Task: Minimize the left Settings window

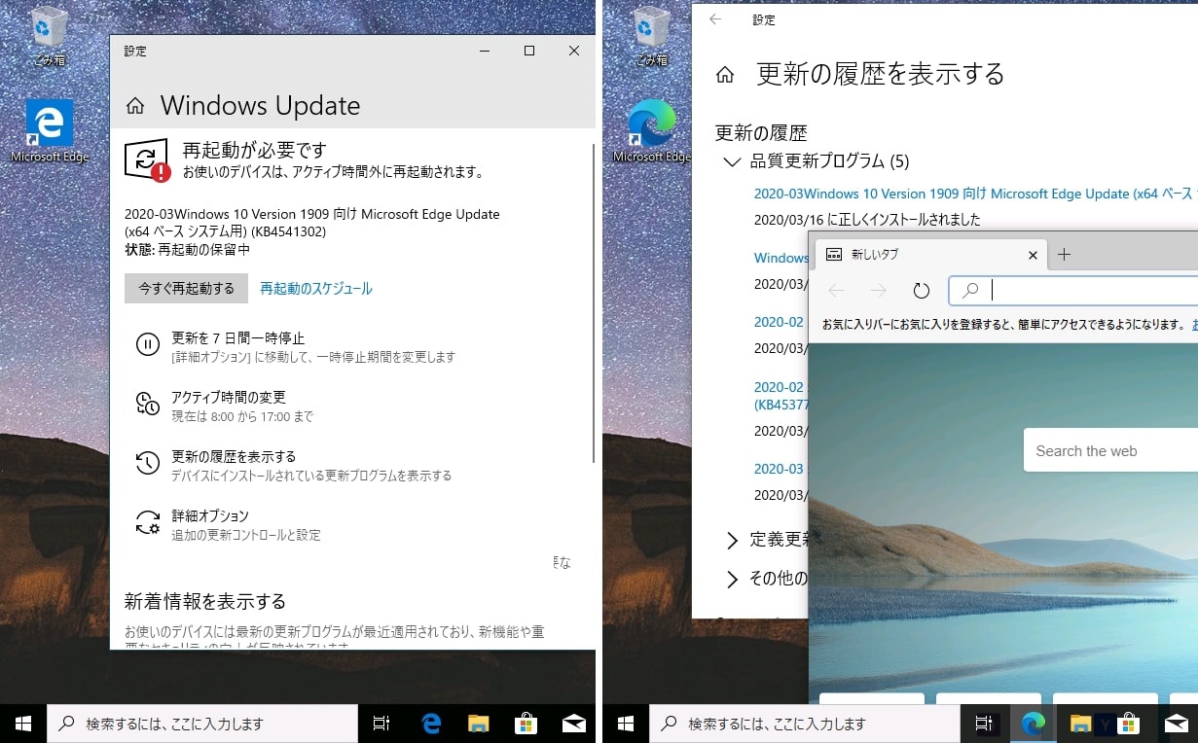Action: point(485,51)
